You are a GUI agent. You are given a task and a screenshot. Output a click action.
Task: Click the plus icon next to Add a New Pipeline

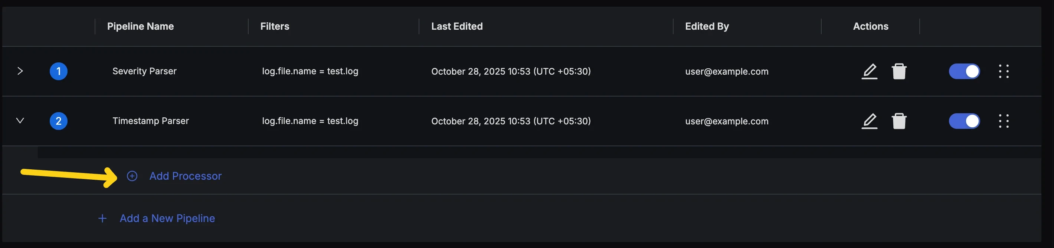point(102,218)
